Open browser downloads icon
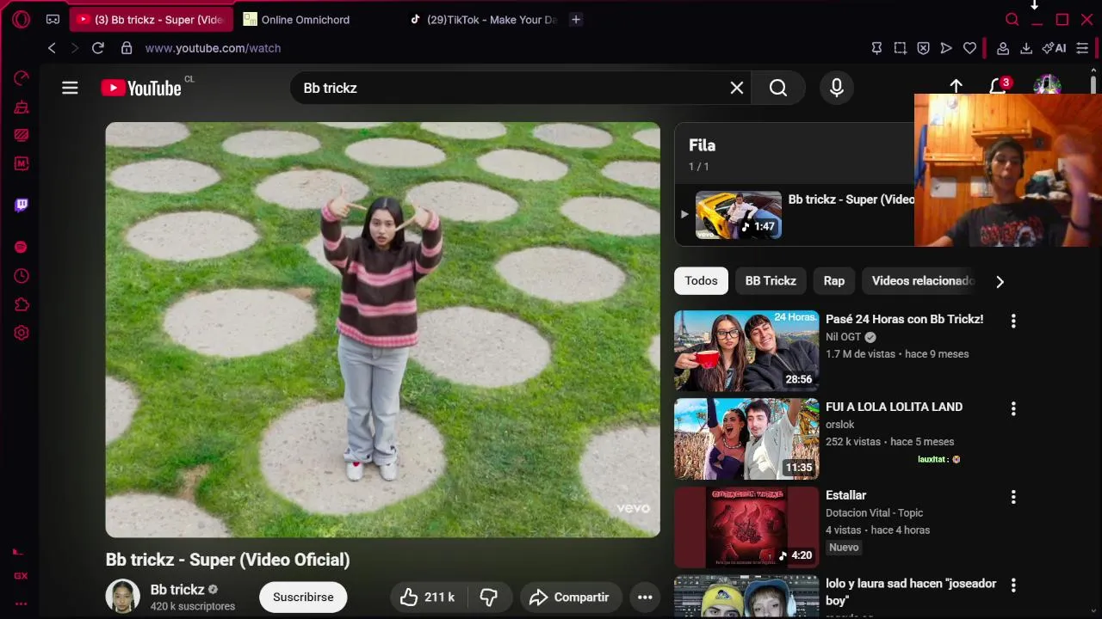This screenshot has height=619, width=1102. click(x=1026, y=48)
